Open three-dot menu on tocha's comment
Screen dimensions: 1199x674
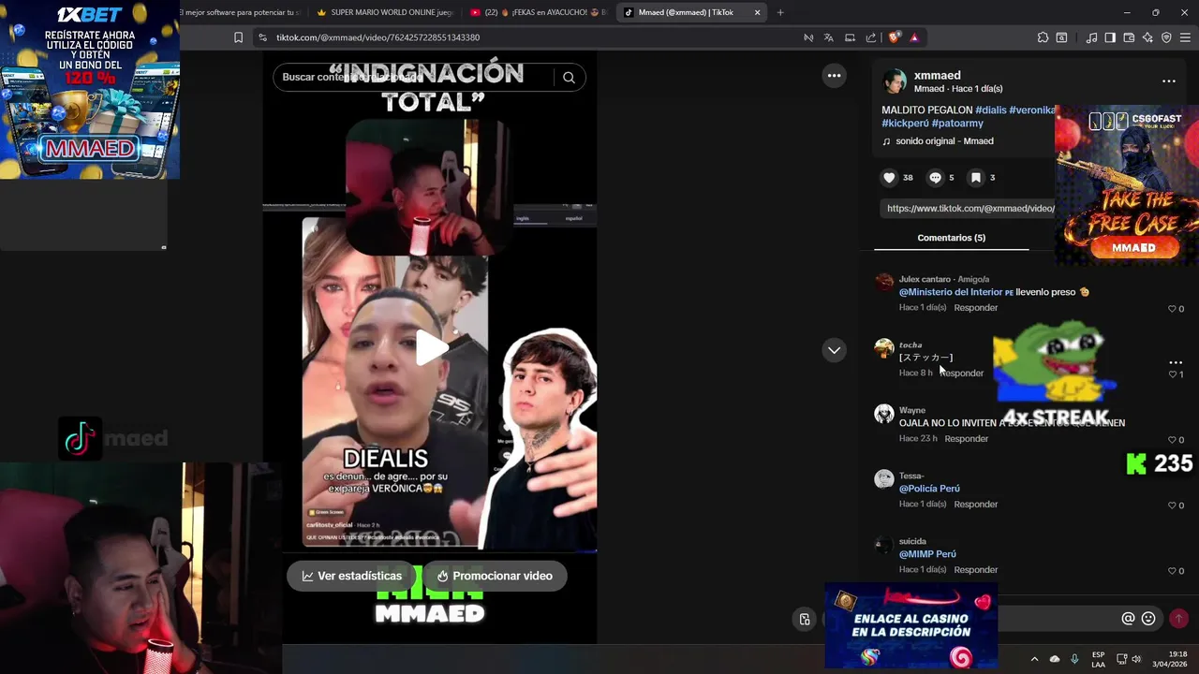click(1176, 362)
